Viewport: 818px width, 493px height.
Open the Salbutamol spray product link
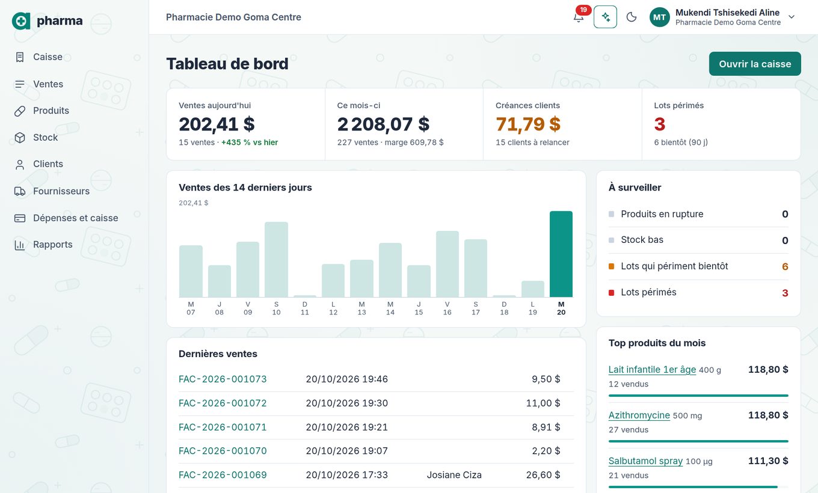645,461
